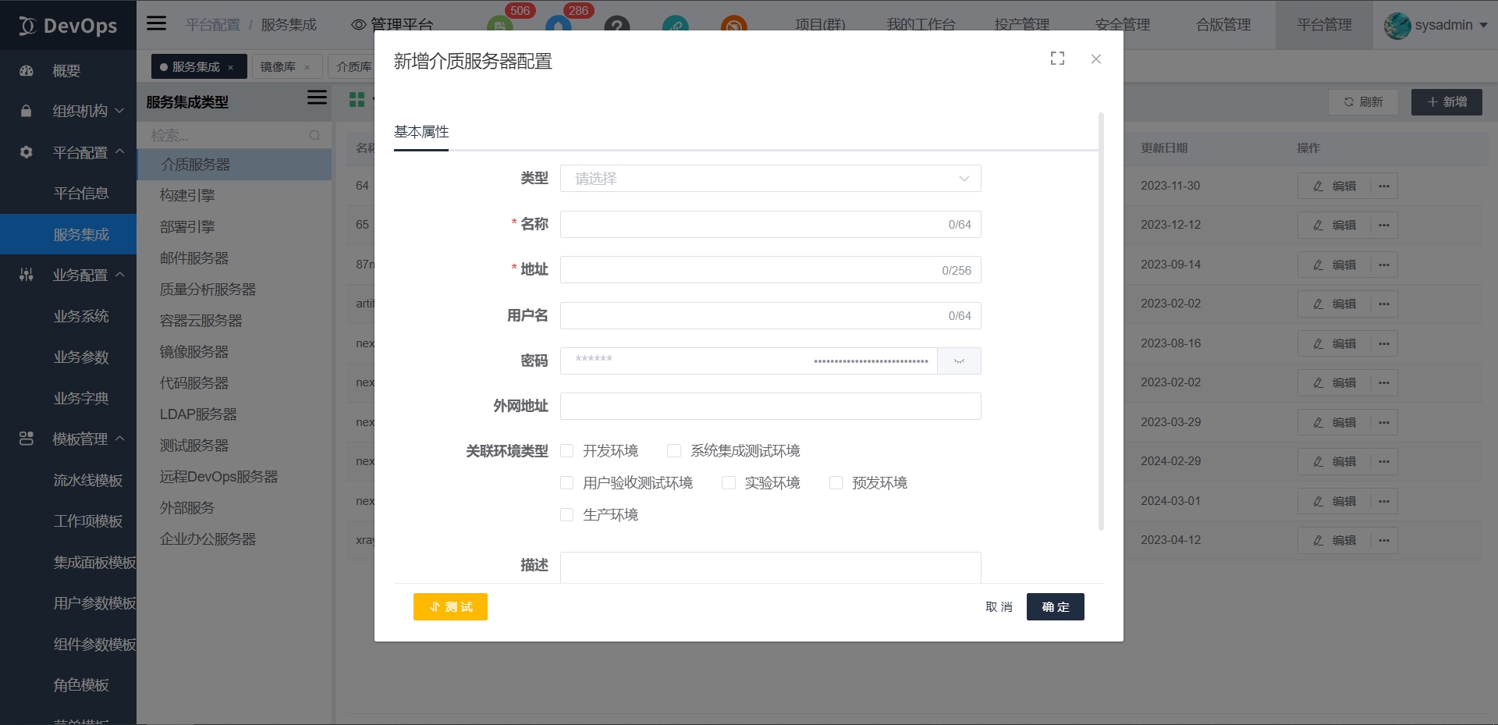Click the dialog vertical scrollbar

[1101, 320]
